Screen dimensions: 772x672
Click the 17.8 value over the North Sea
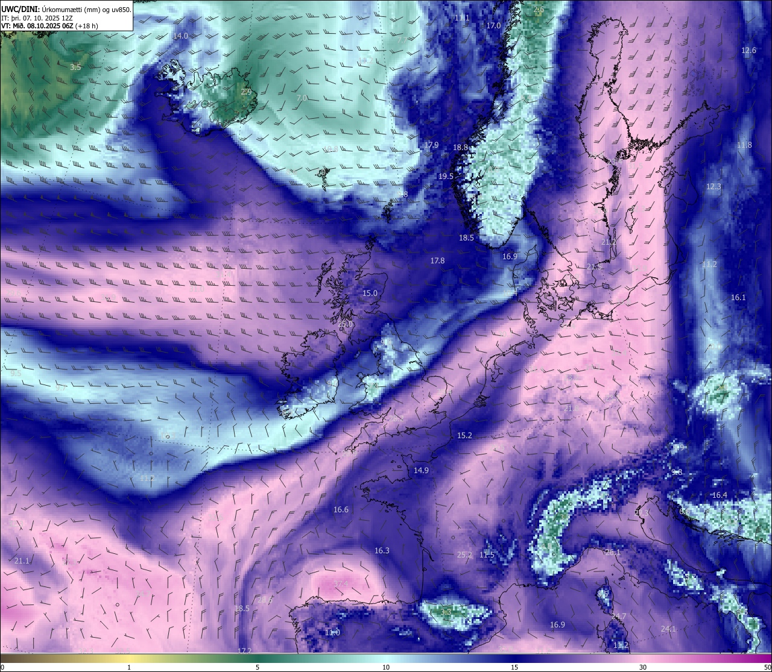point(437,261)
